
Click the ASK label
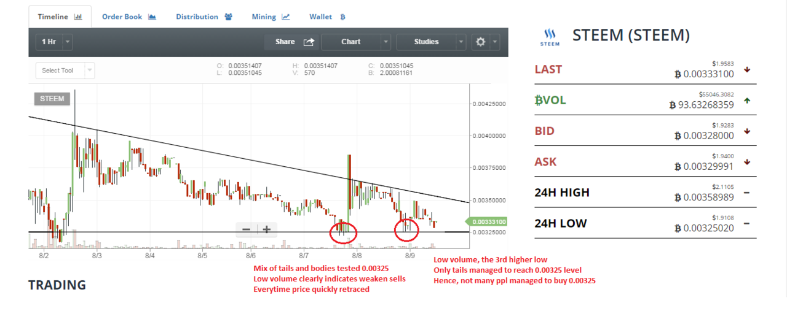point(546,162)
